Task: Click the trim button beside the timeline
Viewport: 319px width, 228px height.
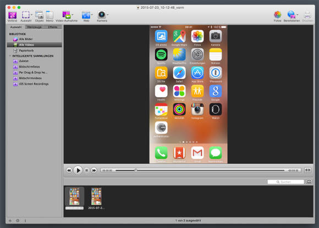Action: point(307,170)
